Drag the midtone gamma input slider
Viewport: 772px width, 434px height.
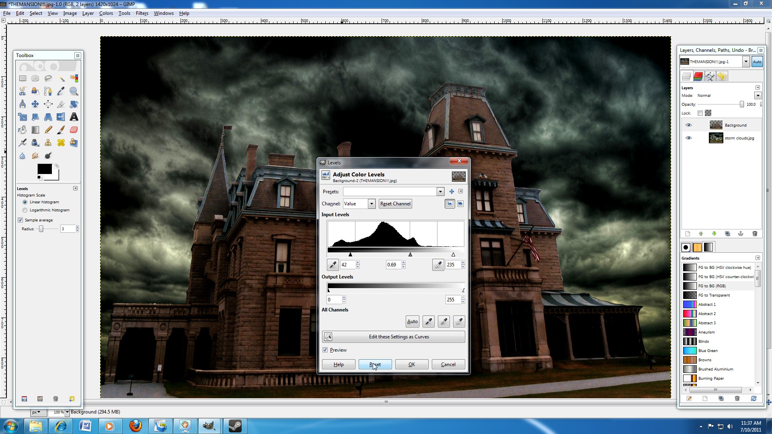(411, 254)
